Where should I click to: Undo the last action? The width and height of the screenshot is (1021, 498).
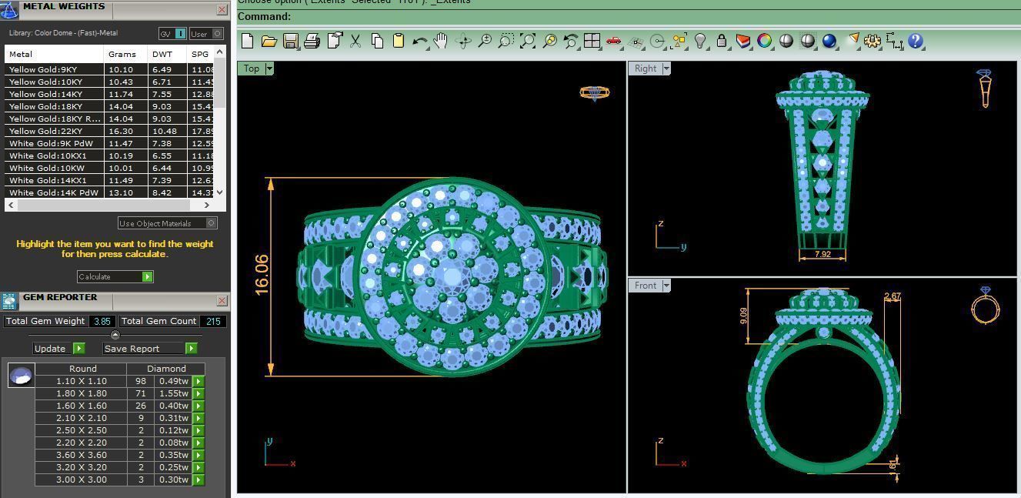pyautogui.click(x=419, y=42)
